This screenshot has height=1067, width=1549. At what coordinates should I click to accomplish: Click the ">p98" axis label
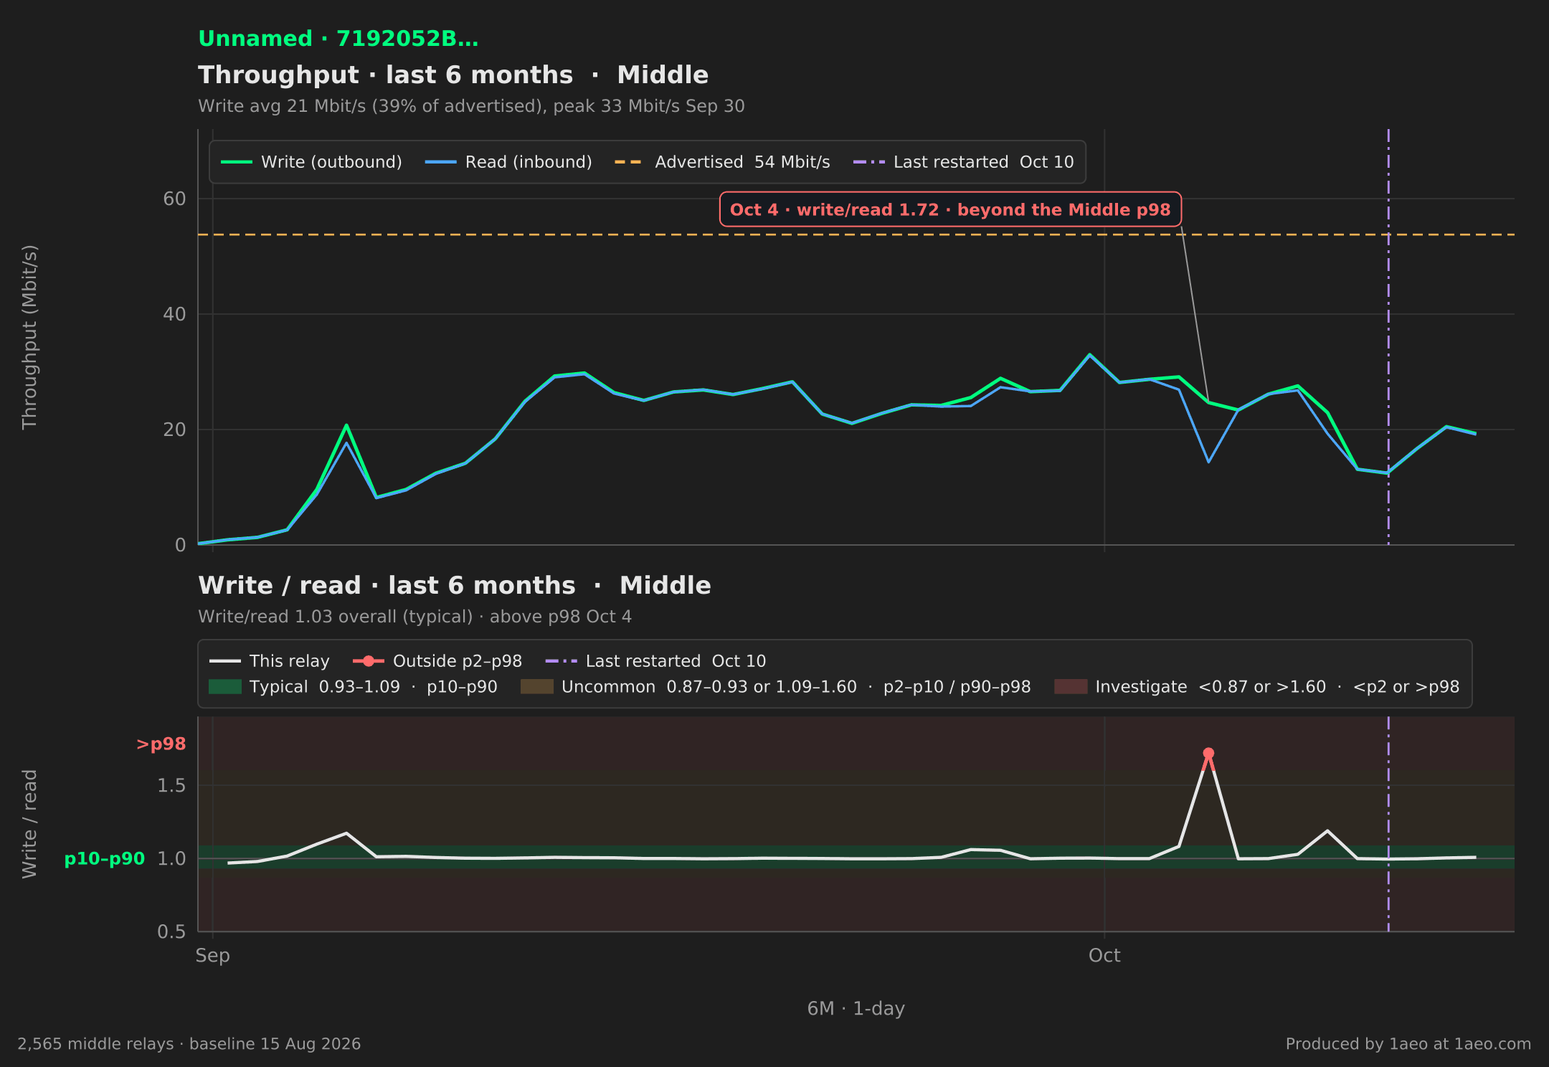(161, 744)
